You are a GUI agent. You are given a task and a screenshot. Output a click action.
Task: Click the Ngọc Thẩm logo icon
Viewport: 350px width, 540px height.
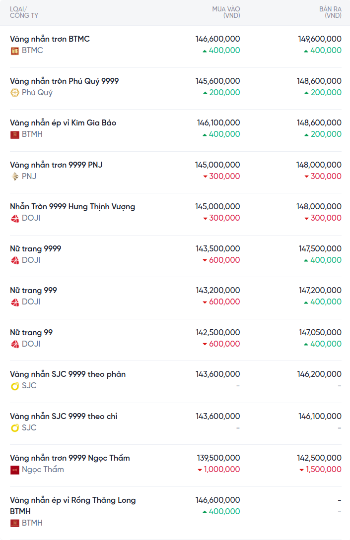click(15, 470)
